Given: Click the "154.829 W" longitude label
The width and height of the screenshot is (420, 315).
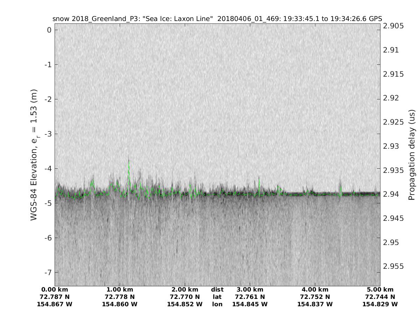Looking at the screenshot, I should click(380, 304).
